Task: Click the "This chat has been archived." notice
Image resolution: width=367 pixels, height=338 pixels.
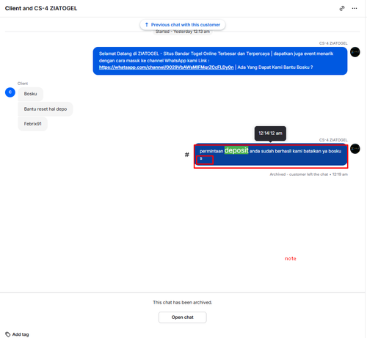Action: point(183,302)
